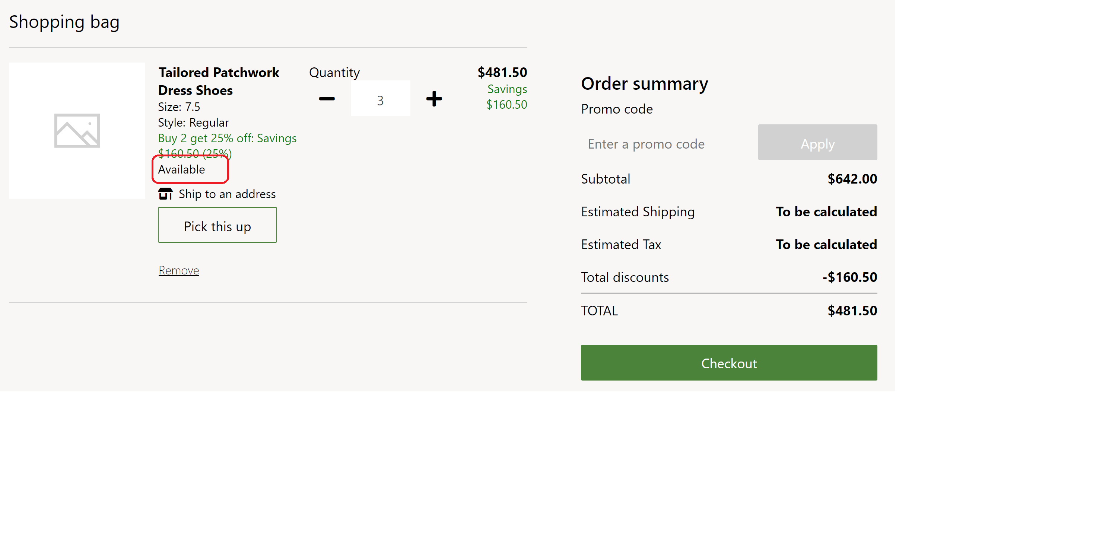Toggle the quantity stepper to 3

point(381,99)
